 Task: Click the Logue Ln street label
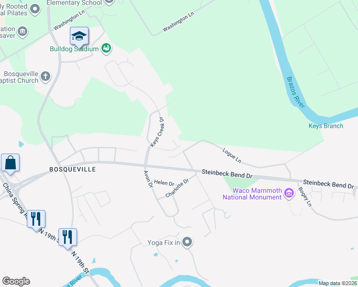coord(232,155)
